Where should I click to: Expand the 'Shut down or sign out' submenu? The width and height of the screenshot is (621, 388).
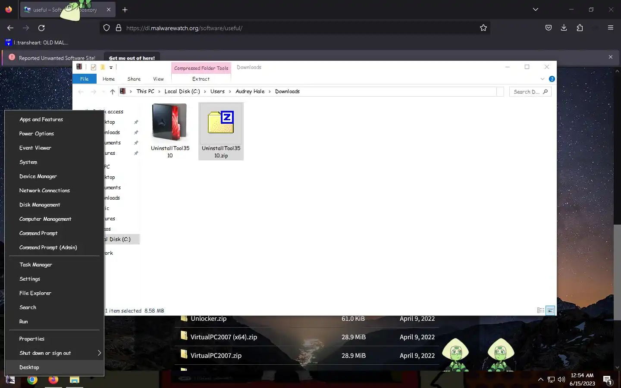pyautogui.click(x=54, y=353)
